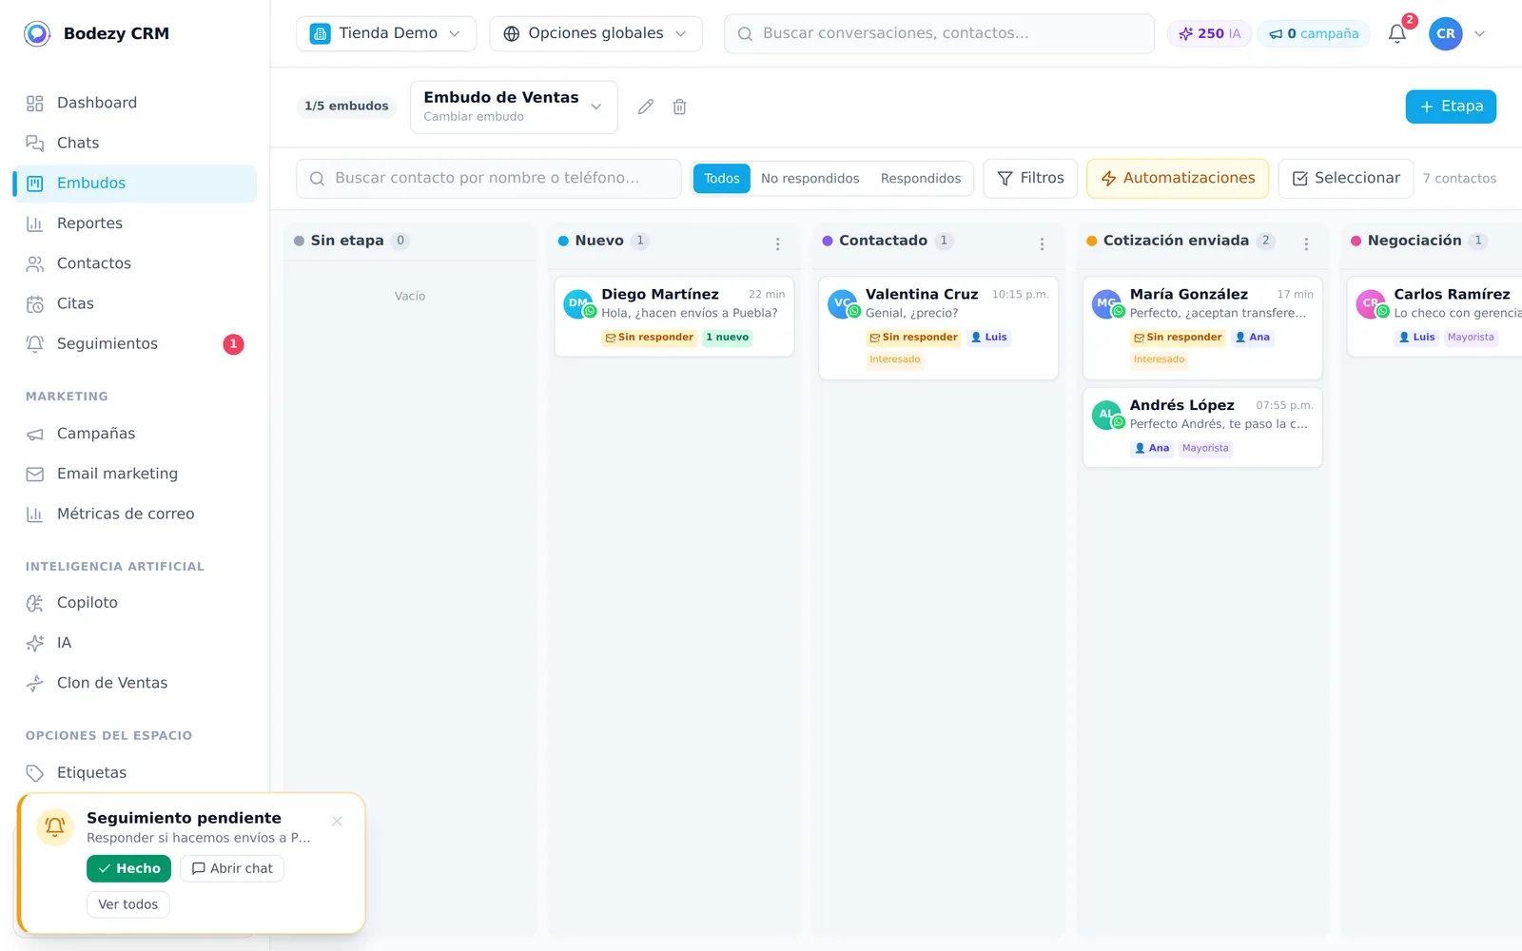Navigate to Contactos
The width and height of the screenshot is (1522, 951).
coord(135,263)
